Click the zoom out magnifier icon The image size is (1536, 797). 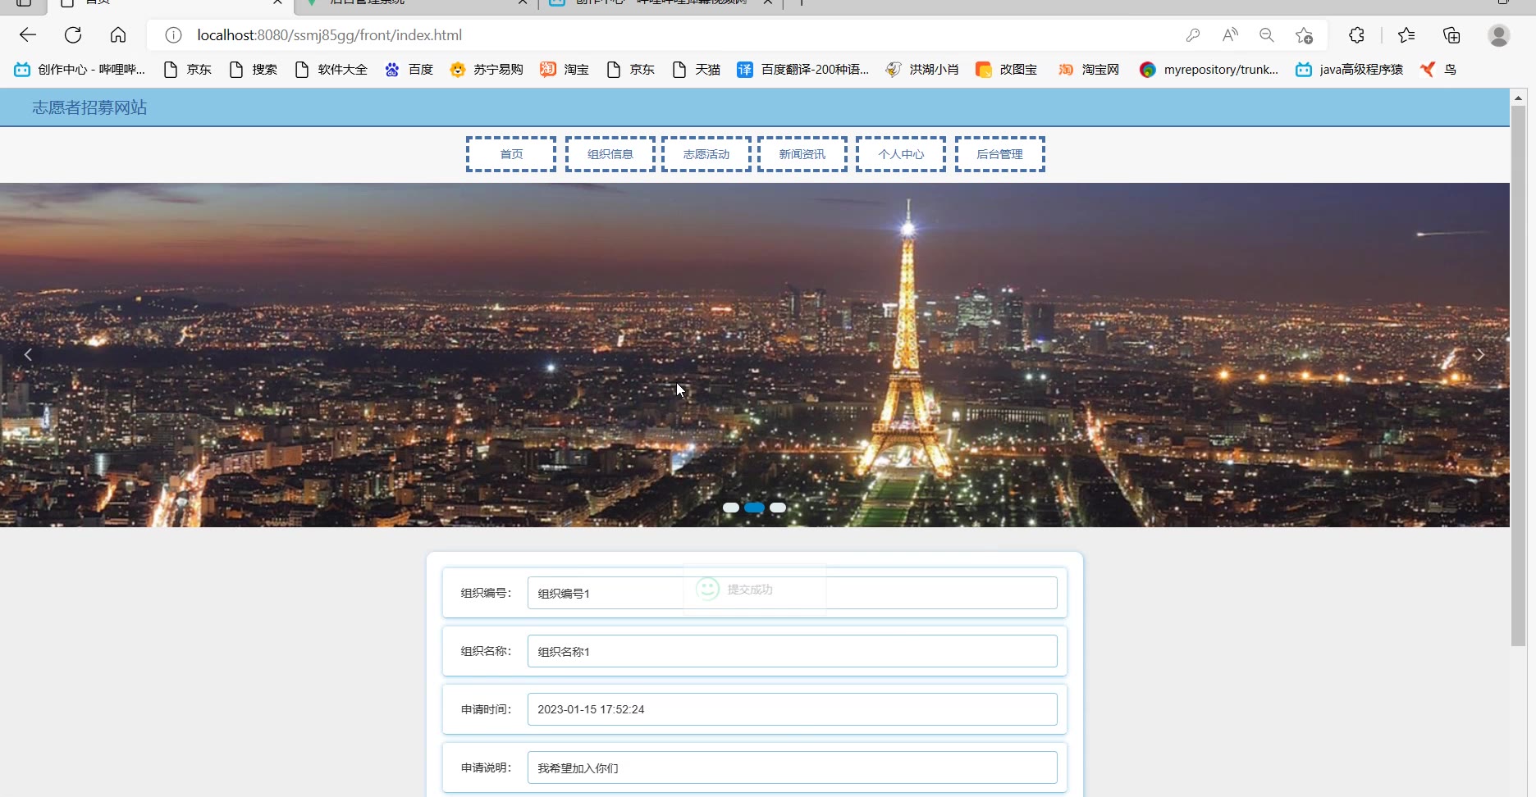click(1267, 35)
